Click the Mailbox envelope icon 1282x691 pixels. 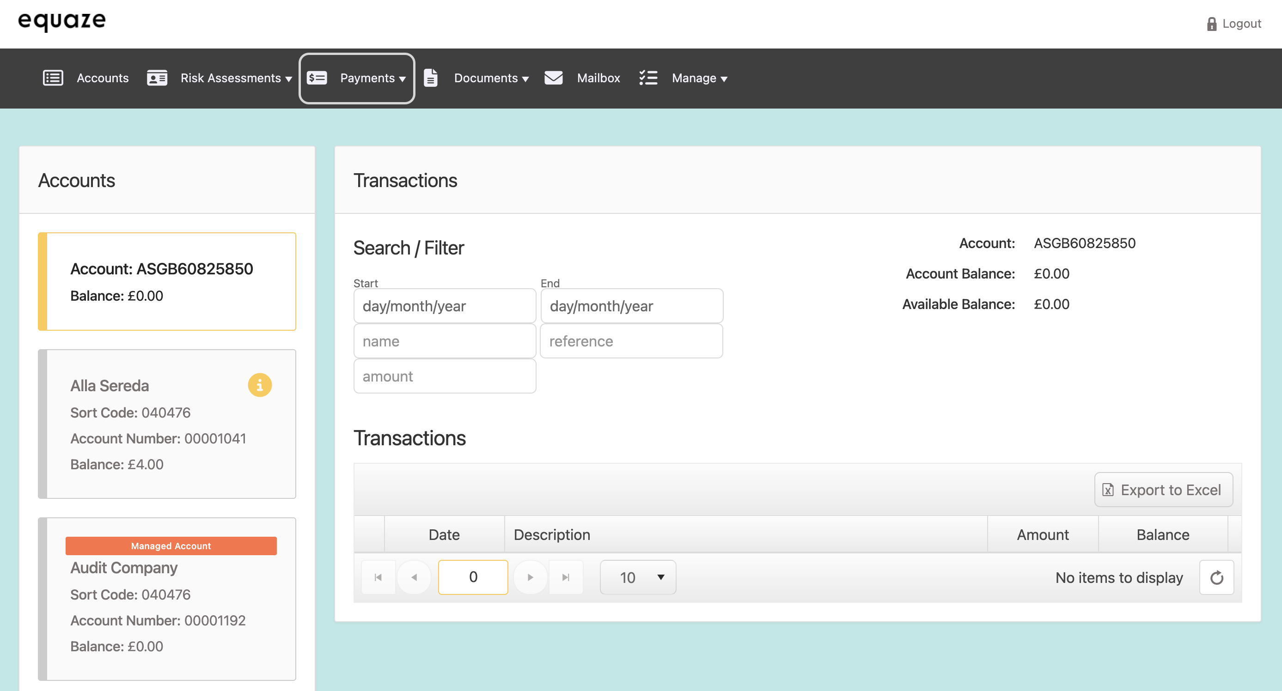point(553,78)
